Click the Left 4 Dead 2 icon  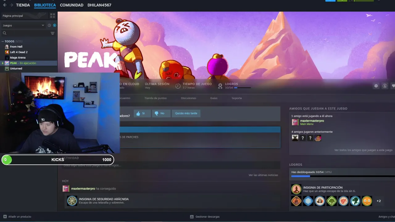[x=7, y=52]
